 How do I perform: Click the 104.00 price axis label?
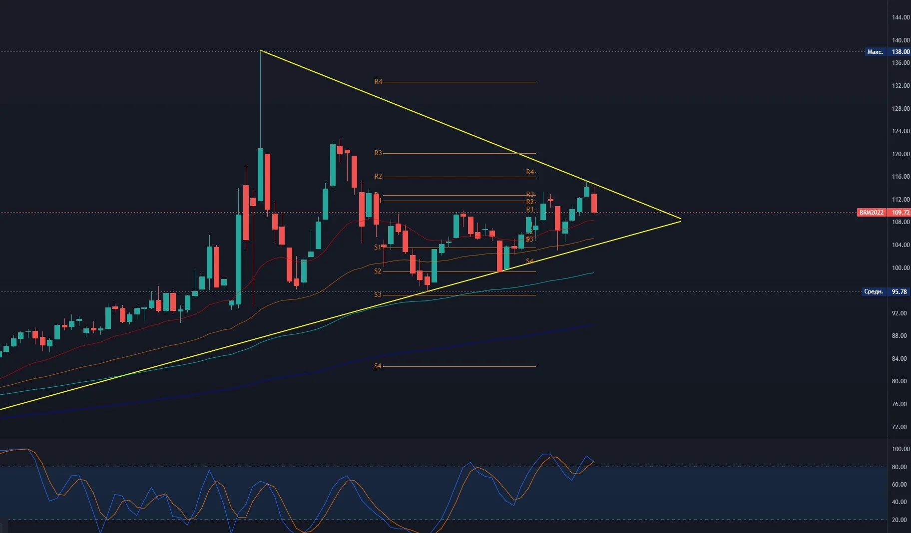tap(901, 245)
